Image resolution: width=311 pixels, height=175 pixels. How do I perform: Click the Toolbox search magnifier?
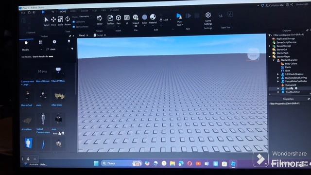coord(48,49)
